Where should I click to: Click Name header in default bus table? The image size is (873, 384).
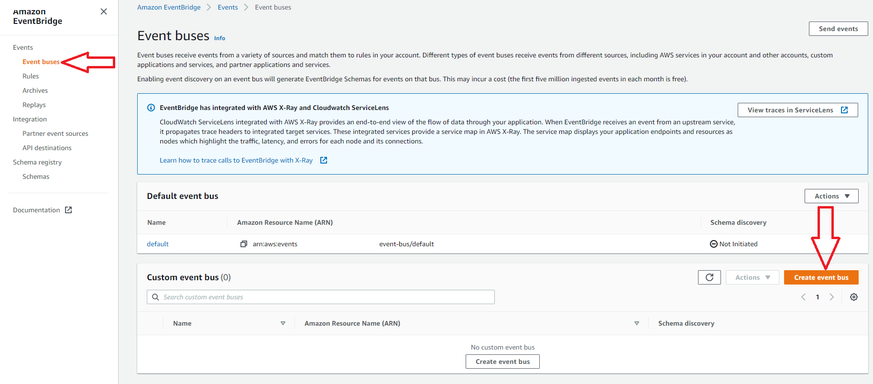(x=156, y=222)
